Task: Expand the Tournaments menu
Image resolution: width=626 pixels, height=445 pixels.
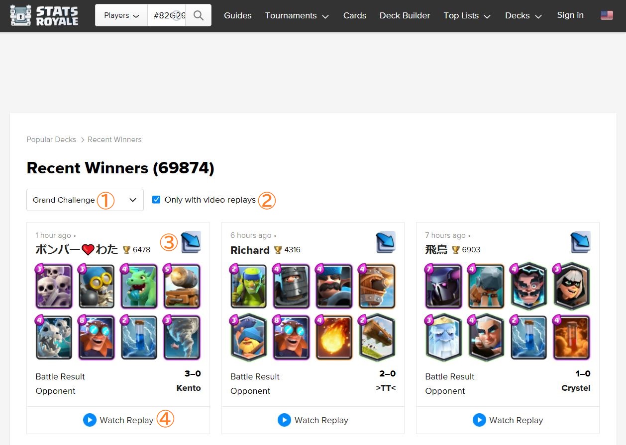Action: pos(297,15)
